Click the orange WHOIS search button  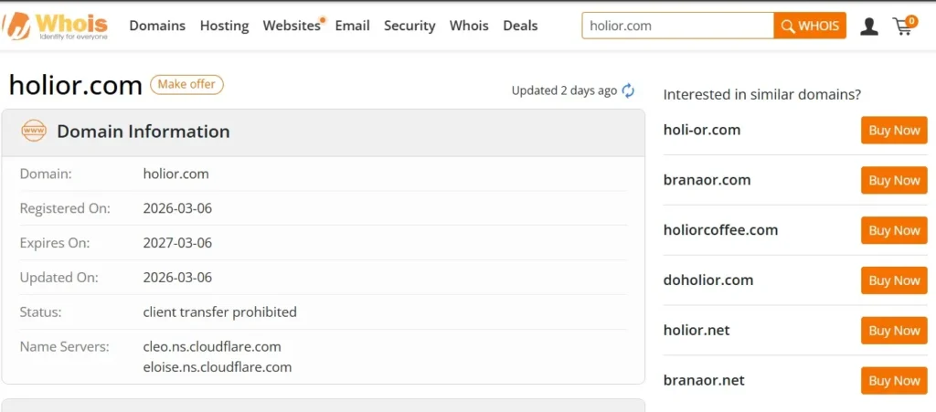pos(810,26)
